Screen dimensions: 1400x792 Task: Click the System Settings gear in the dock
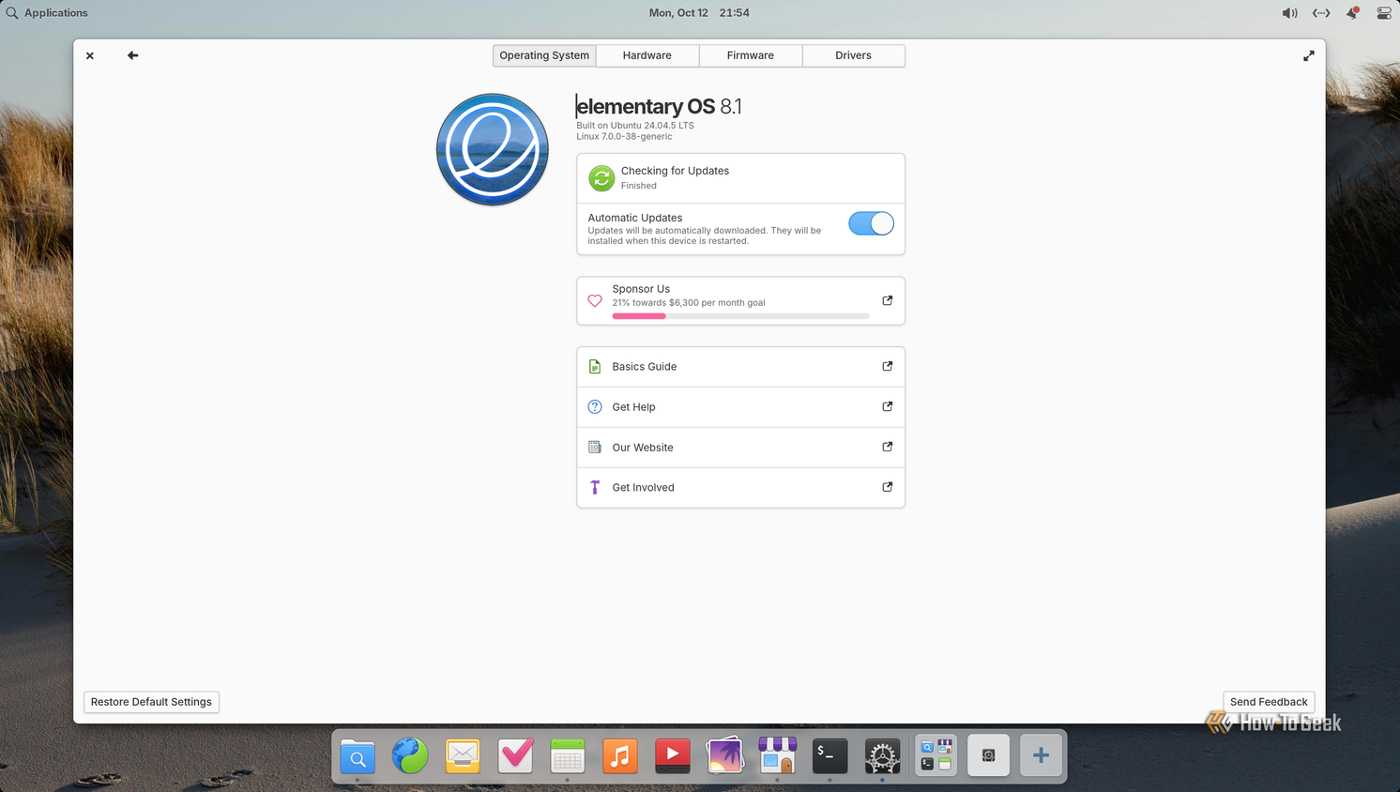pyautogui.click(x=883, y=755)
